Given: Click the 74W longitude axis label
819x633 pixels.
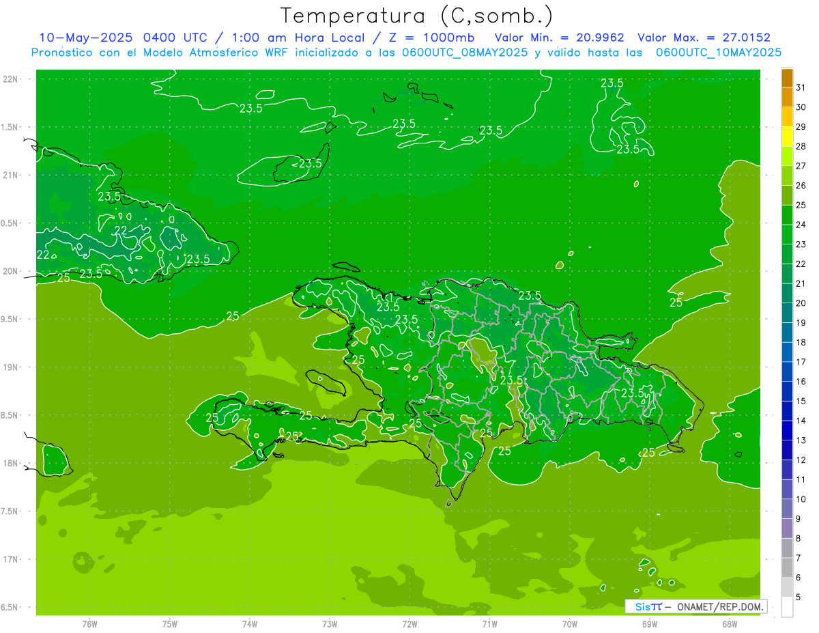Looking at the screenshot, I should click(x=250, y=623).
